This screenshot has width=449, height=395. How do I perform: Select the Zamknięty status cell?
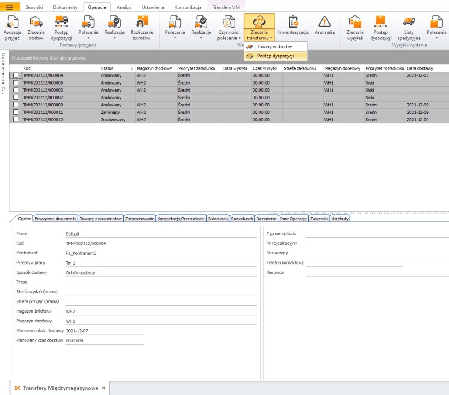point(118,112)
